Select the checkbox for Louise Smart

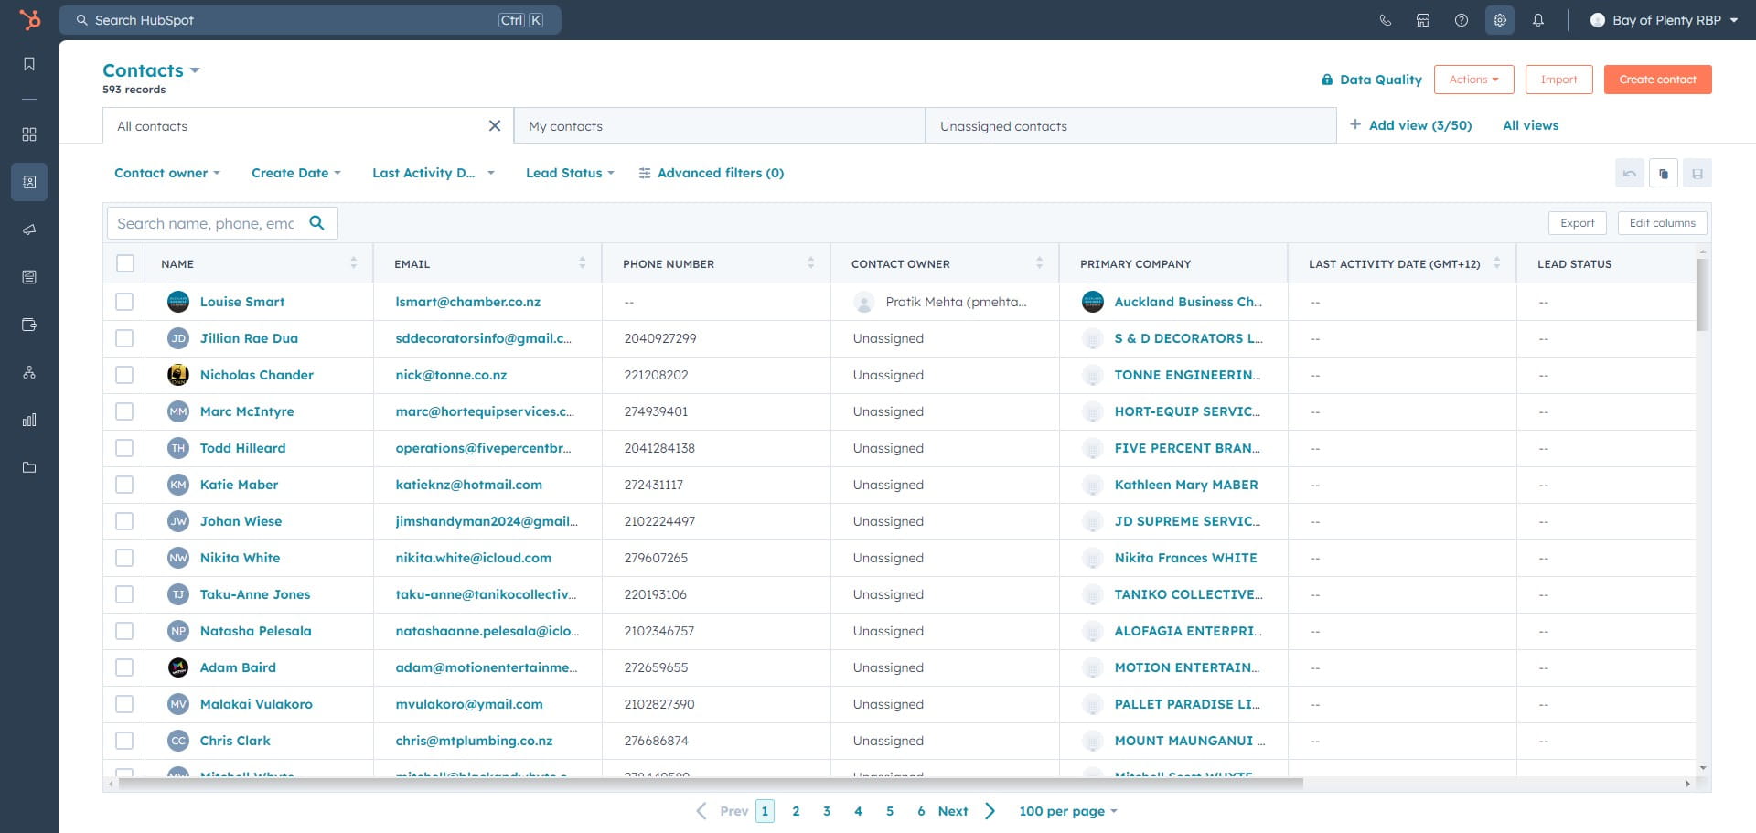pyautogui.click(x=125, y=302)
